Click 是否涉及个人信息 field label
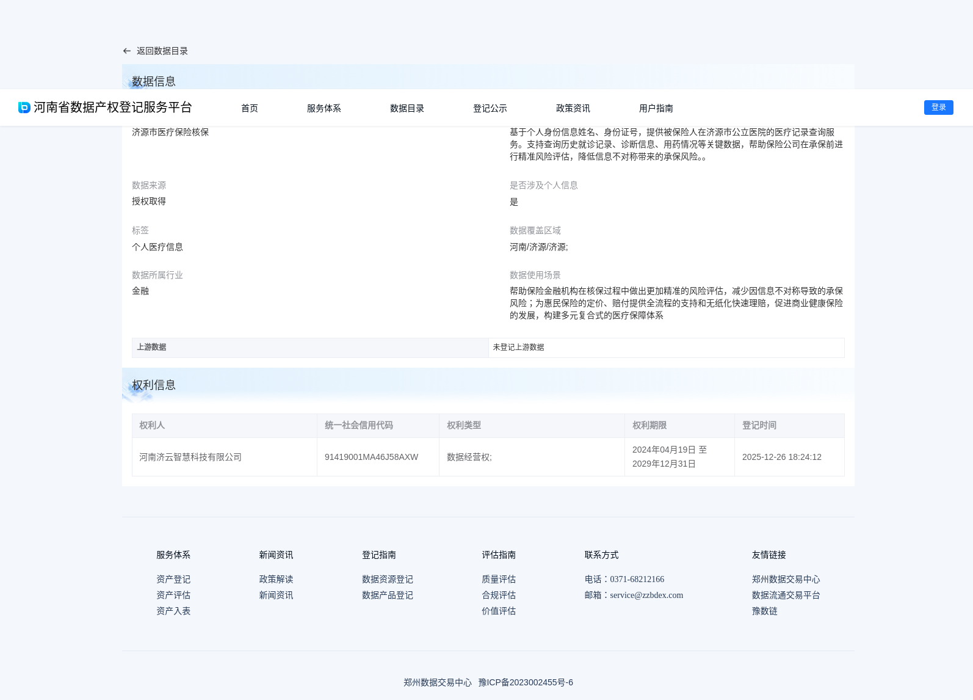The width and height of the screenshot is (973, 700). [544, 185]
